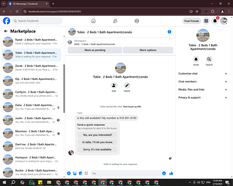Click Add people icon in chat

tap(114, 85)
